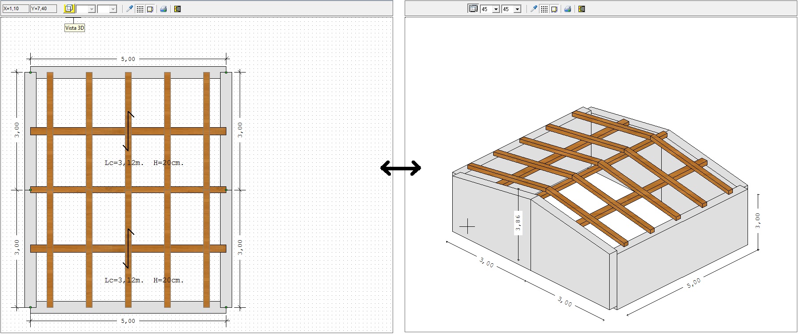Viewport: 800px width, 334px height.
Task: Click the X=1,10 coordinate field
Action: 16,8
